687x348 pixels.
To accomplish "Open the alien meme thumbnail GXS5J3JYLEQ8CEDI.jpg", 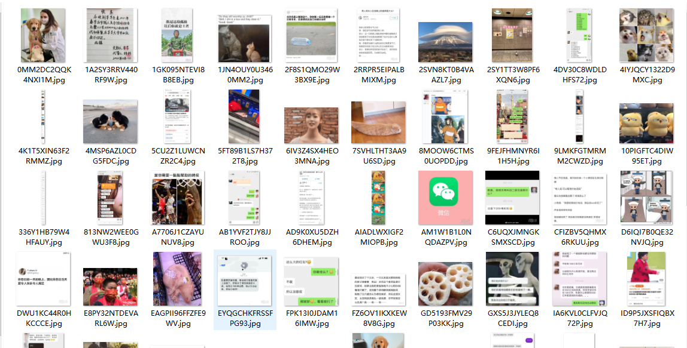I will [x=513, y=279].
